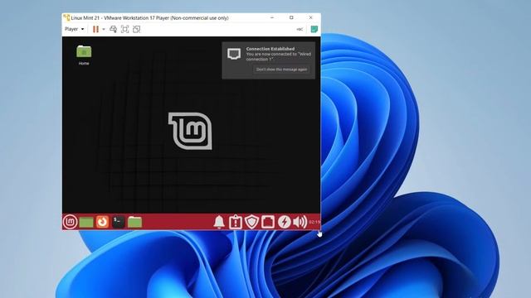Click the panel clock time

(x=314, y=222)
